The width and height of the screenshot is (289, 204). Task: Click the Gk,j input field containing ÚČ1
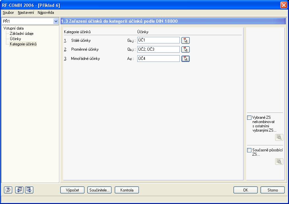pos(158,40)
